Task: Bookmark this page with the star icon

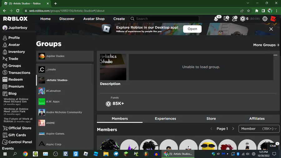Action: click(249, 11)
